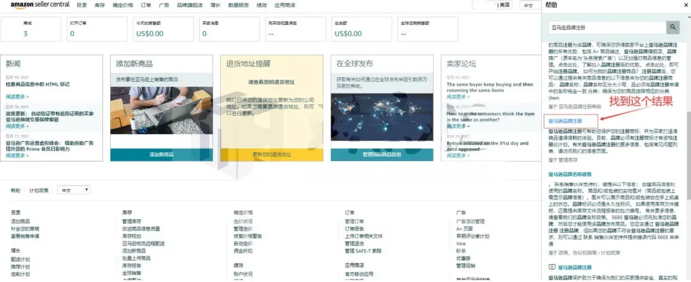Open news item 检查商品信息中的 HTML 标记
Image resolution: width=691 pixels, height=282 pixels.
tap(38, 84)
